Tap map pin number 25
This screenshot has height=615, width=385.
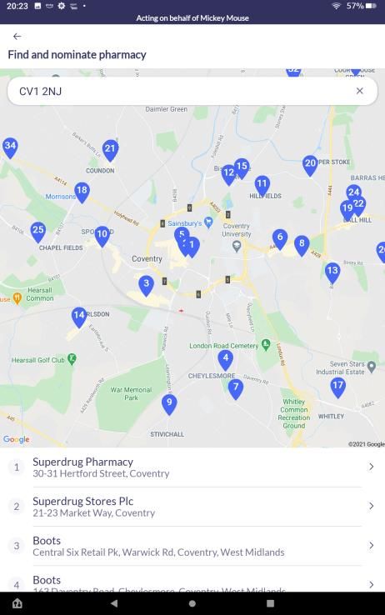point(38,232)
